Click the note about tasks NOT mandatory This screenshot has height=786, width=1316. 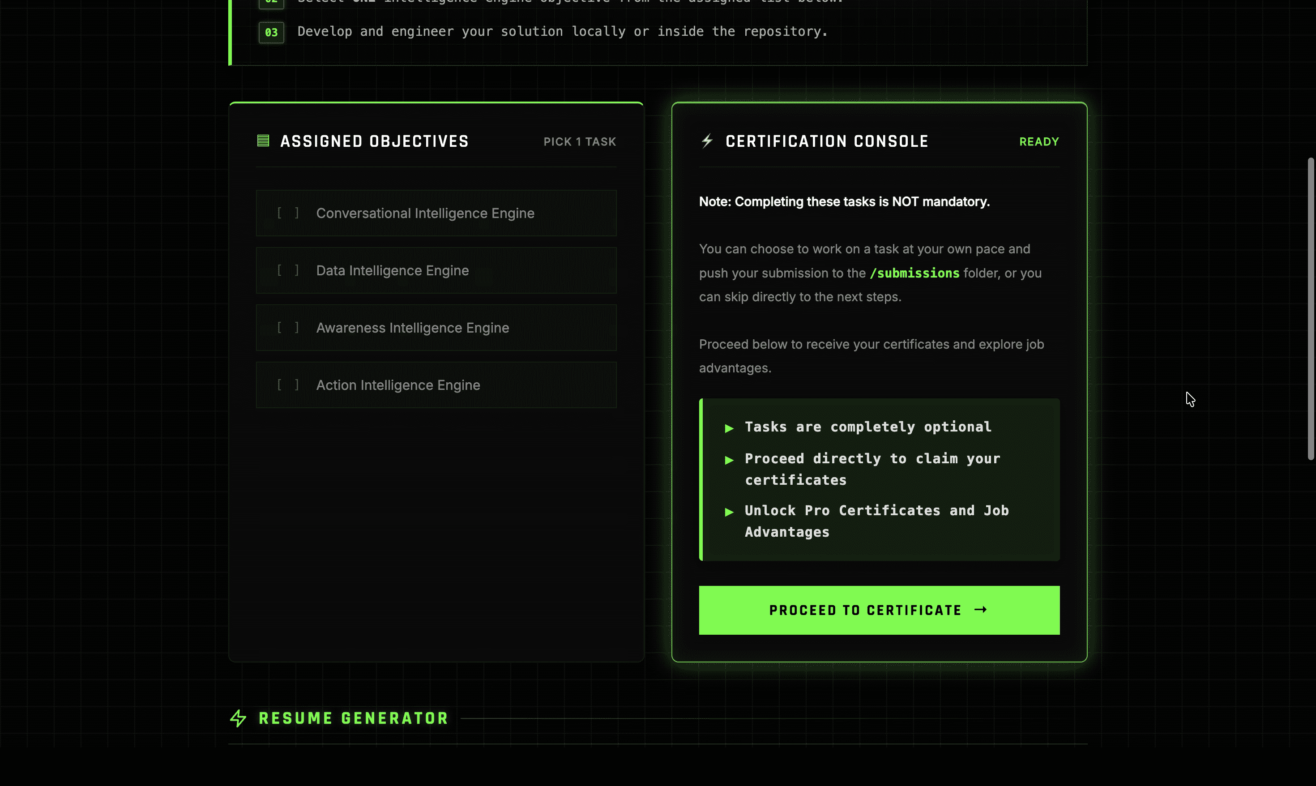[x=844, y=202]
